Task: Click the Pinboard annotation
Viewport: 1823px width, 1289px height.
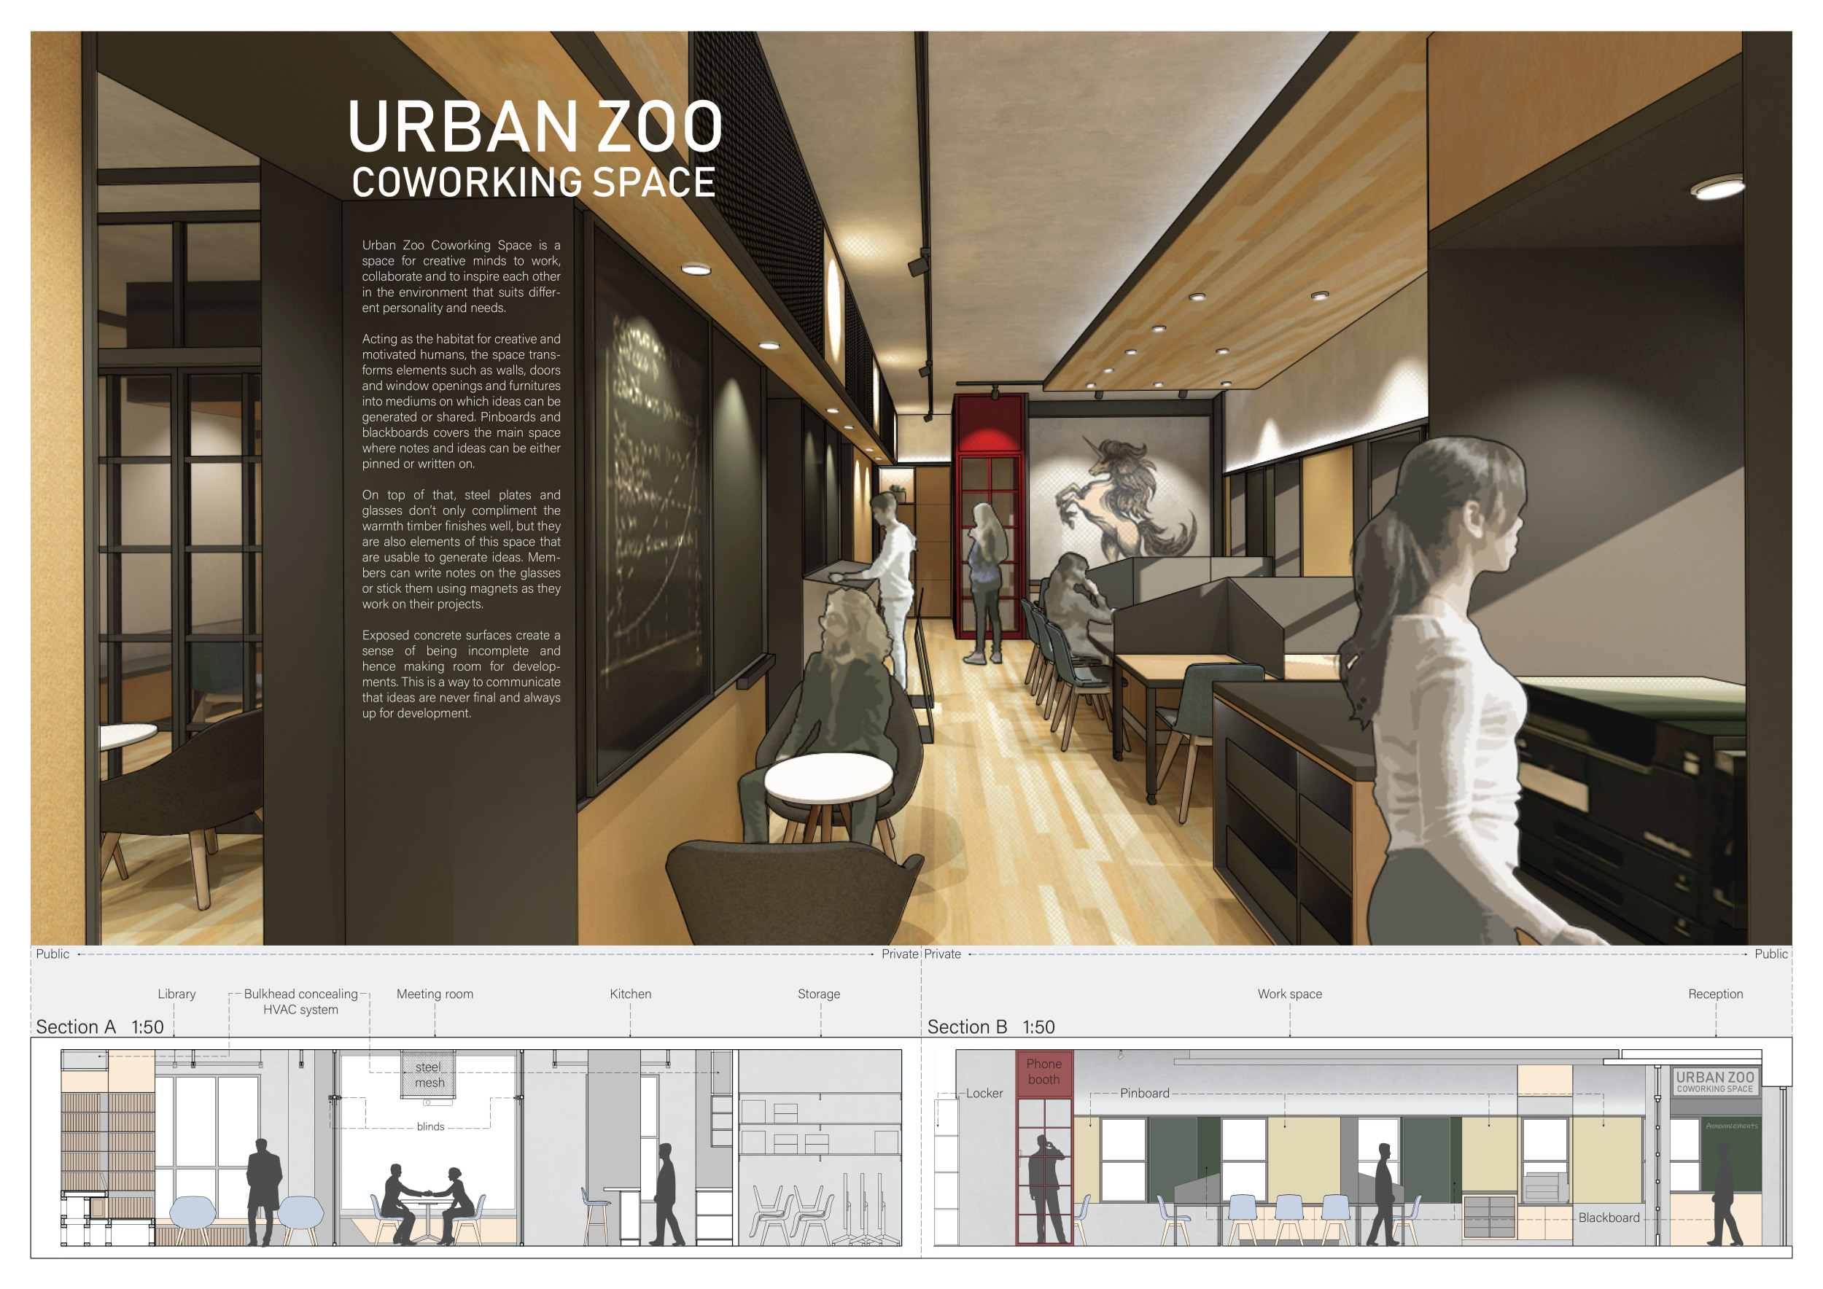Action: [x=1144, y=1093]
